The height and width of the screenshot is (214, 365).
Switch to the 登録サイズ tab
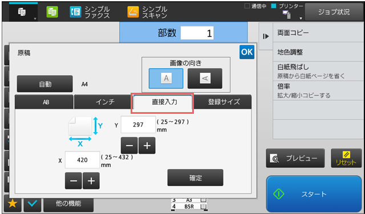pos(222,102)
